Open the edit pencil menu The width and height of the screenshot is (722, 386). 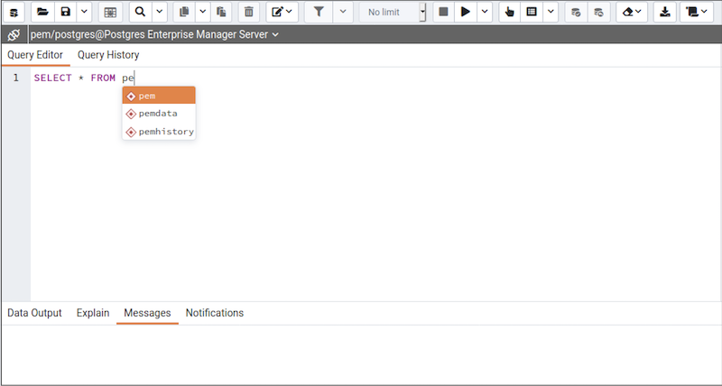(282, 13)
